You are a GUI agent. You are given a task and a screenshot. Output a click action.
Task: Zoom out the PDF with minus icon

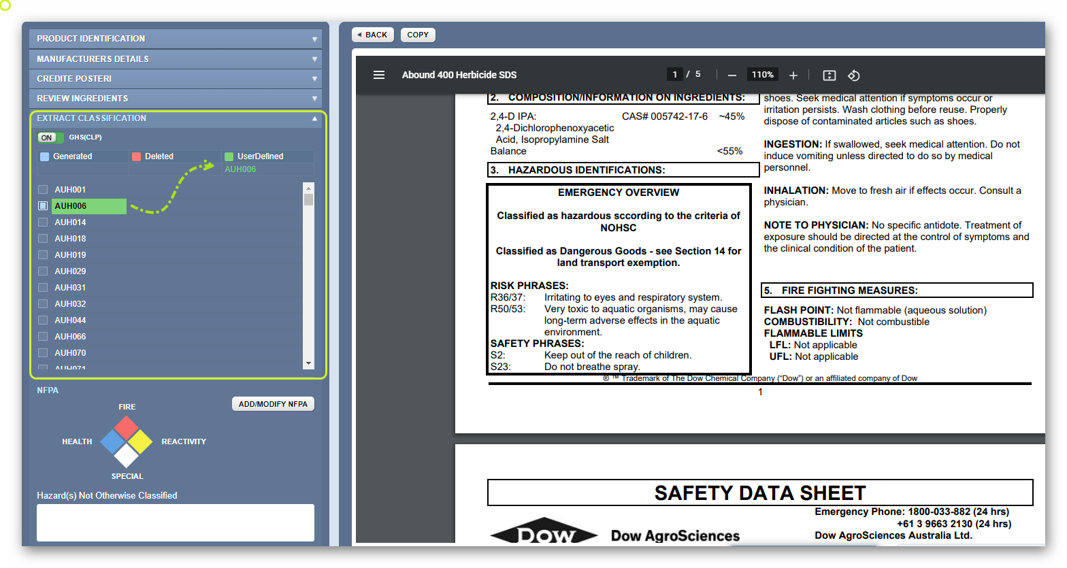[x=732, y=76]
